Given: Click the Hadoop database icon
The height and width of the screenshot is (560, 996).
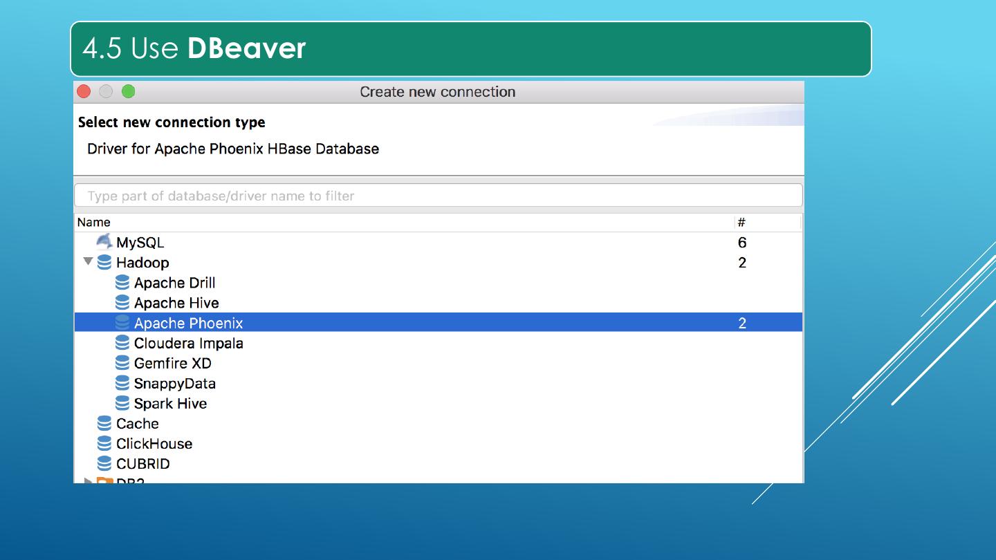Looking at the screenshot, I should click(104, 262).
